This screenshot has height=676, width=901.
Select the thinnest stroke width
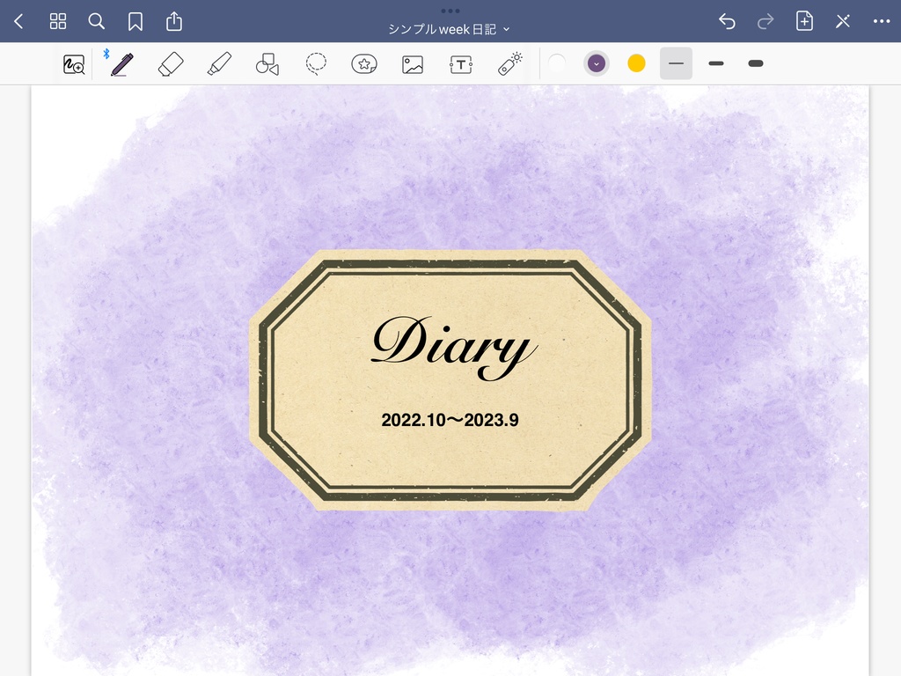click(x=677, y=63)
